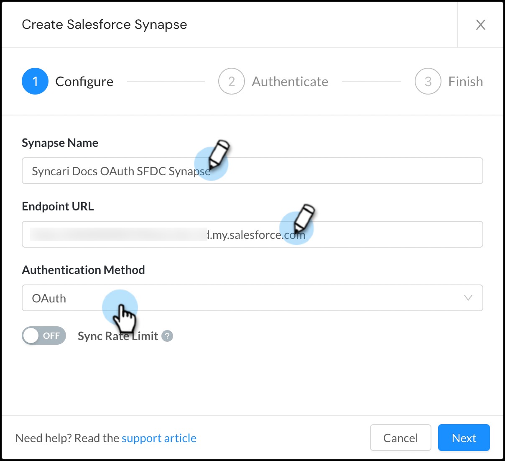Screen dimensions: 505x461
Task: Close the Create Salesforce Synapse dialog
Action: (480, 25)
